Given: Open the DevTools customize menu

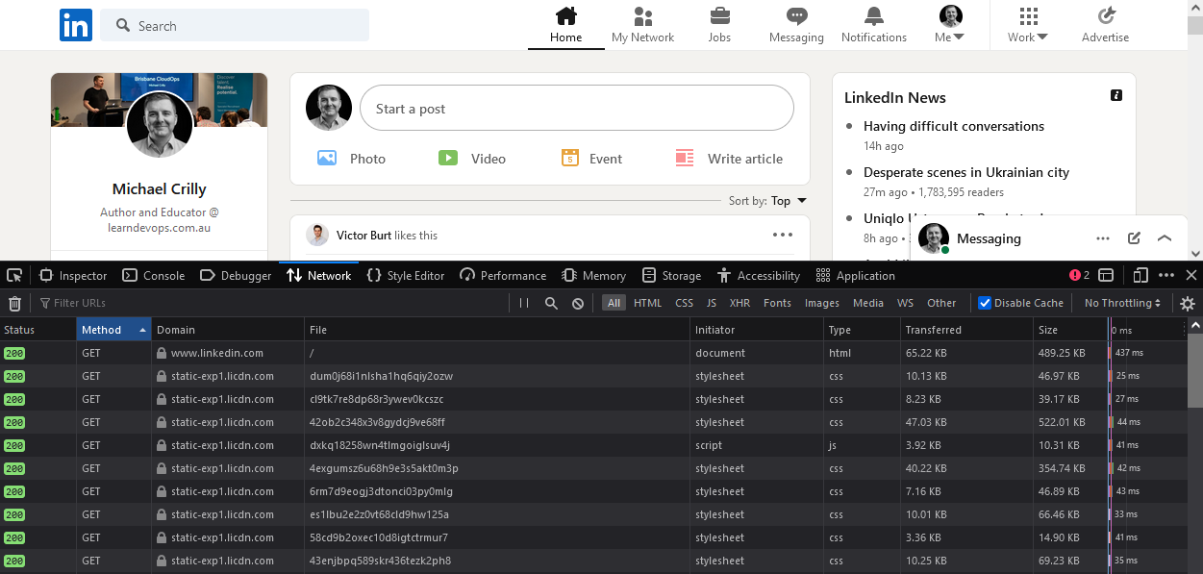Looking at the screenshot, I should tap(1166, 275).
